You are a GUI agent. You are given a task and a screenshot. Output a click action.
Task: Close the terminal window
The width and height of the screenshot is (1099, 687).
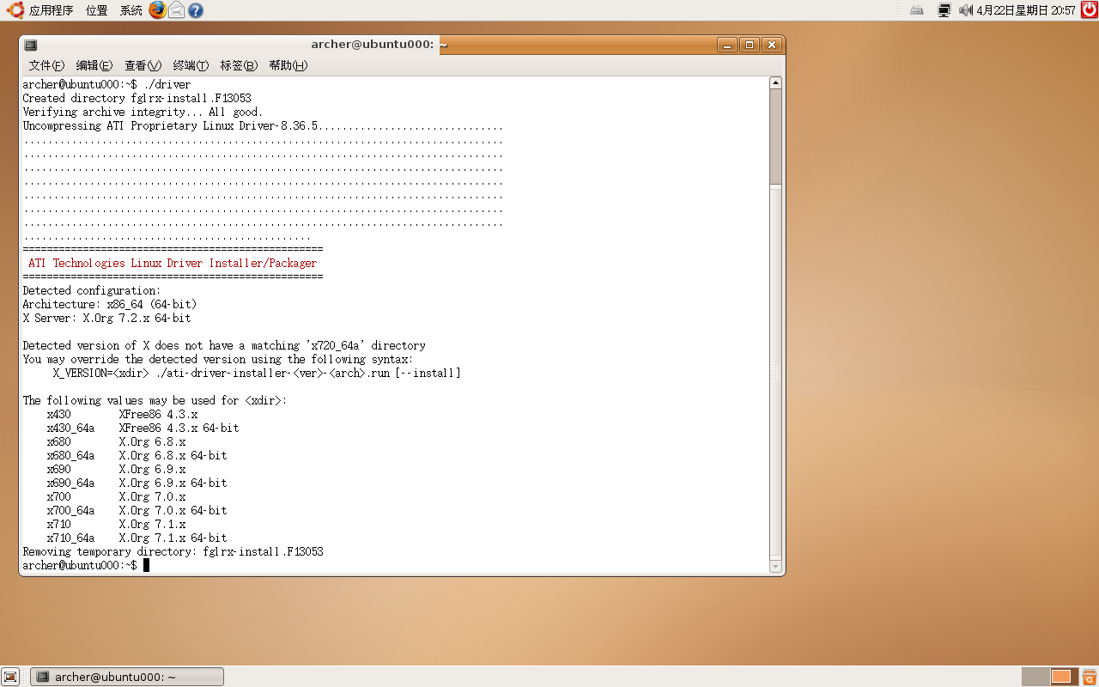pos(771,45)
